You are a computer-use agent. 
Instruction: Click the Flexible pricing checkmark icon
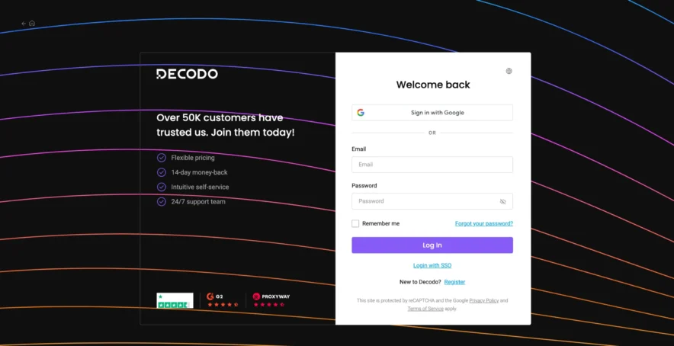coord(162,158)
